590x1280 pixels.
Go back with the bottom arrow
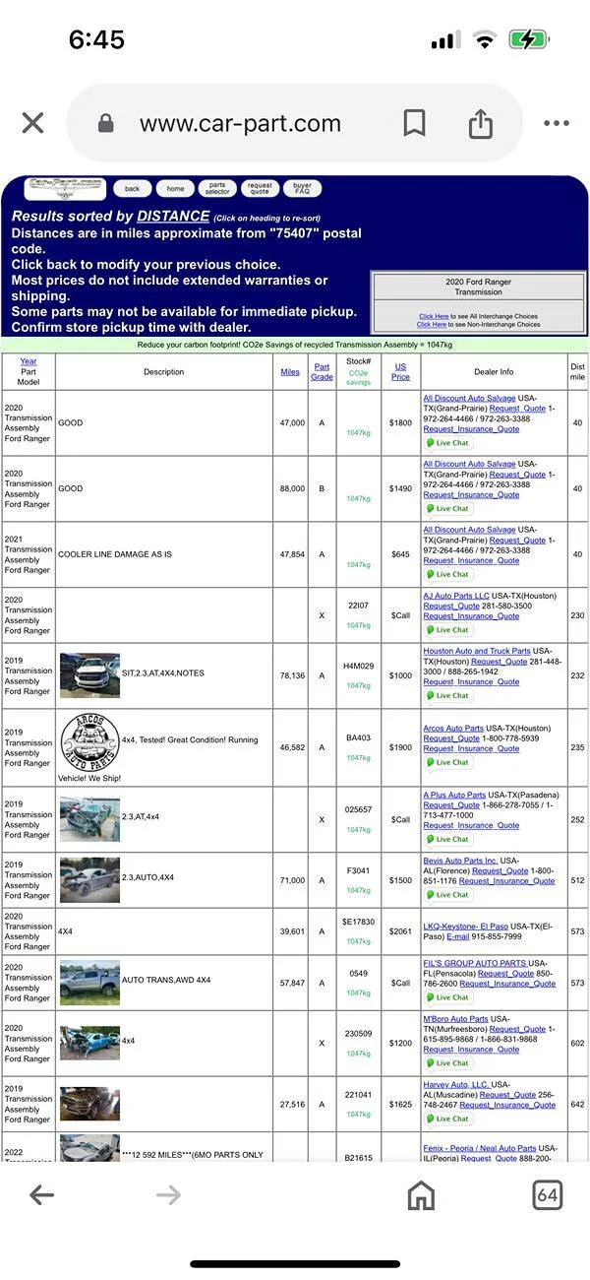[x=41, y=1195]
